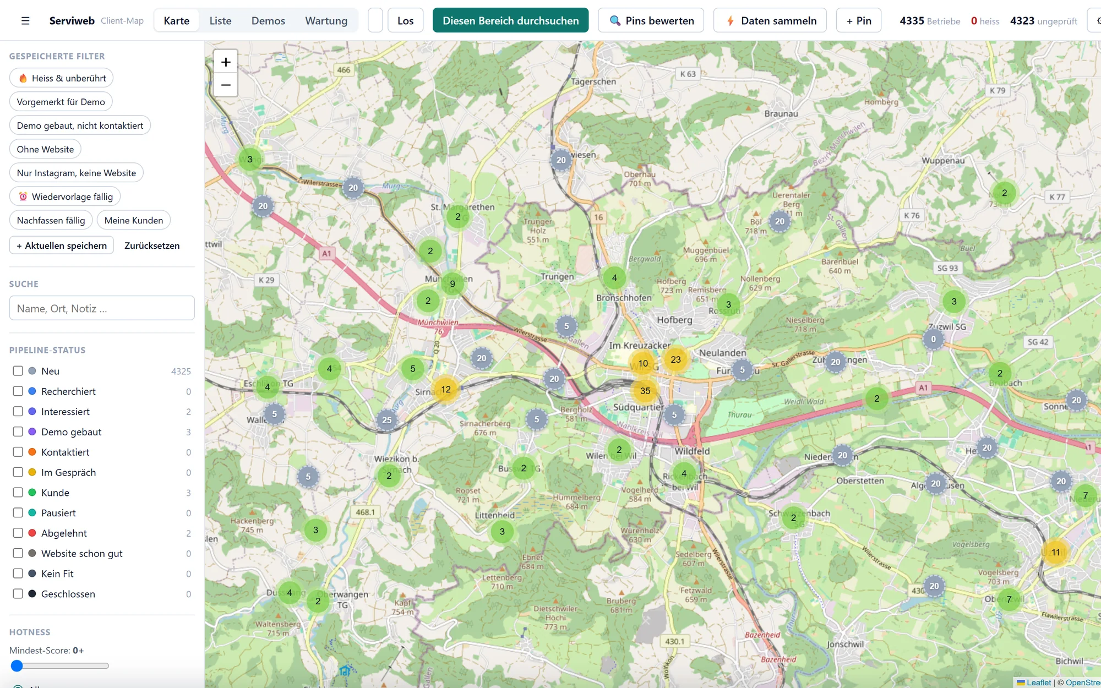The width and height of the screenshot is (1101, 688).
Task: Tick the Kontaktiert checkbox
Action: click(x=18, y=452)
